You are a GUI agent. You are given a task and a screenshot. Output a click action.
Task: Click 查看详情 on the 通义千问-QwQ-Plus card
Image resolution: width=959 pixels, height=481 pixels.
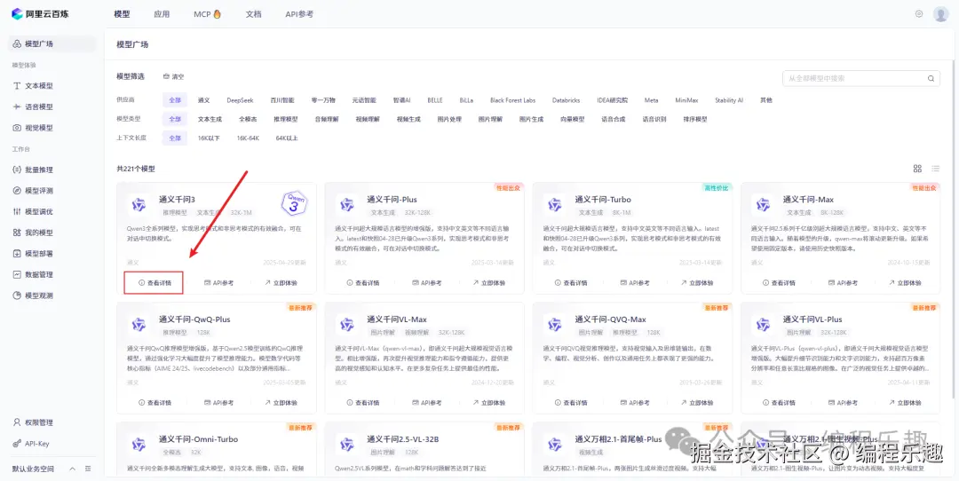[155, 403]
